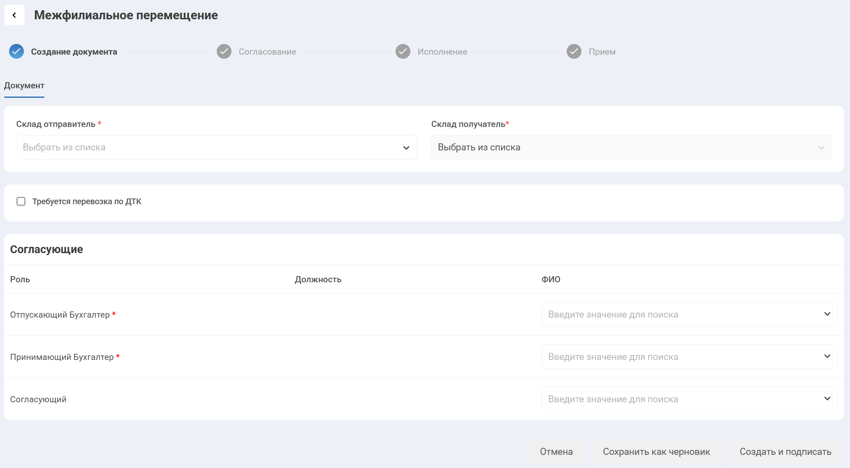Click Сохранить как черновик button
This screenshot has height=468, width=850.
(x=656, y=452)
